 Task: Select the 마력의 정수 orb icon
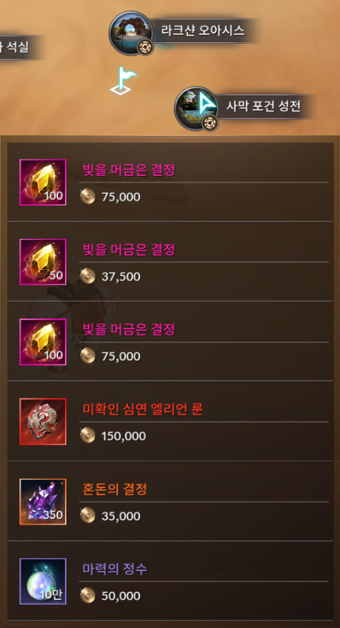coord(43,581)
